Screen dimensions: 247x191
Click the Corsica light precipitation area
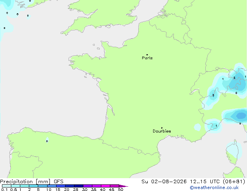234,151
